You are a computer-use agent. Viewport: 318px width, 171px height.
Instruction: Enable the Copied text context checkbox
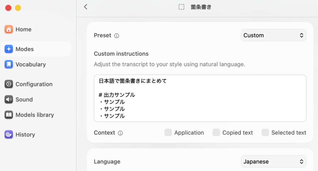pos(216,132)
